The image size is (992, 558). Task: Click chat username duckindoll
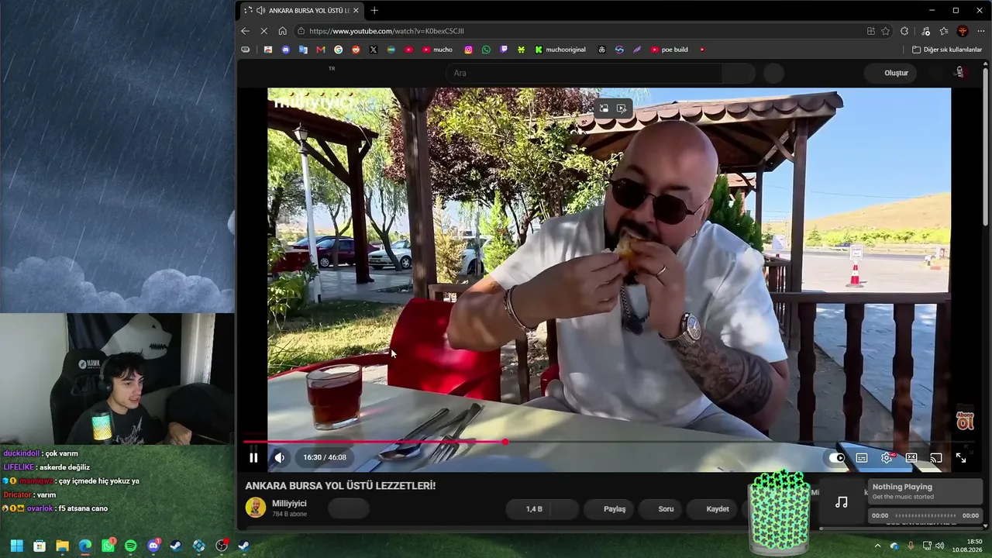pos(22,453)
